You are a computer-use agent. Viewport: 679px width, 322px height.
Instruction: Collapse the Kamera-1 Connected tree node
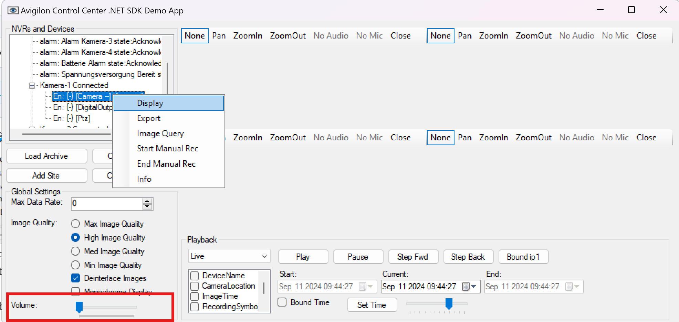[32, 85]
